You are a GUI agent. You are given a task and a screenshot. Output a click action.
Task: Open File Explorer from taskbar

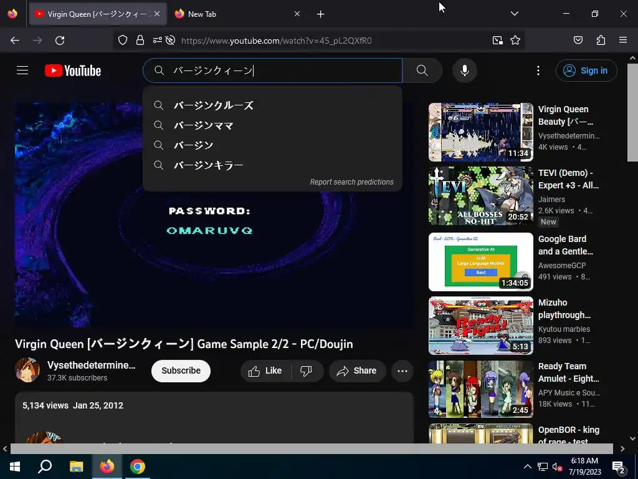tap(76, 467)
